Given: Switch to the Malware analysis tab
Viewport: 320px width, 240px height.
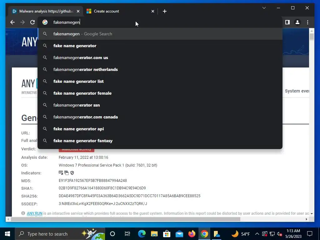Looking at the screenshot, I should pos(46,11).
